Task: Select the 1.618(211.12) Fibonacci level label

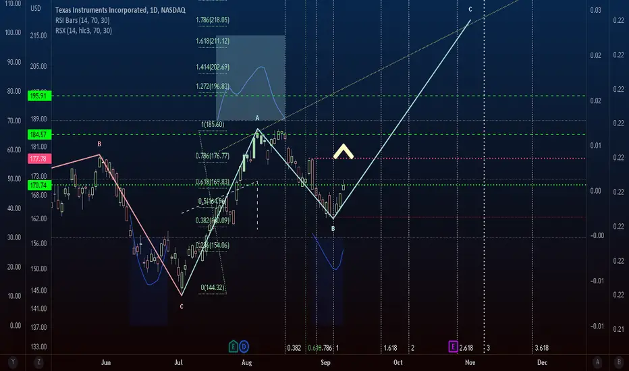Action: 213,41
